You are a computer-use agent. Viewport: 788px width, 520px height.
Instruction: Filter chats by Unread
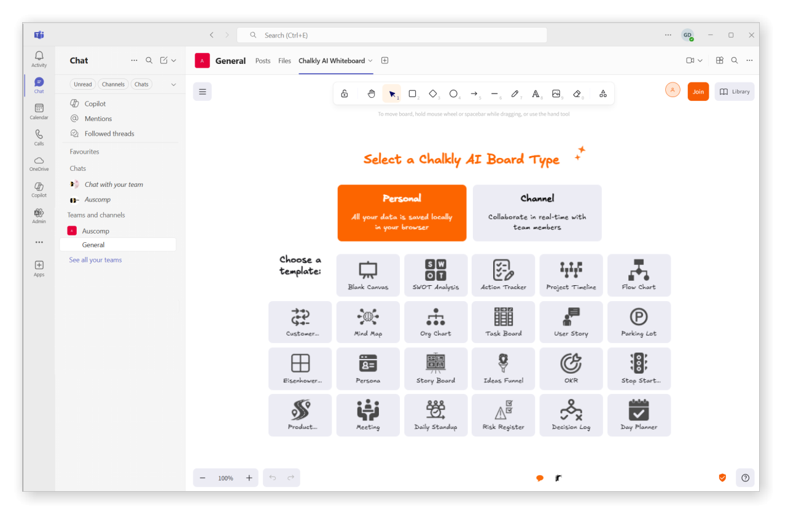[83, 84]
